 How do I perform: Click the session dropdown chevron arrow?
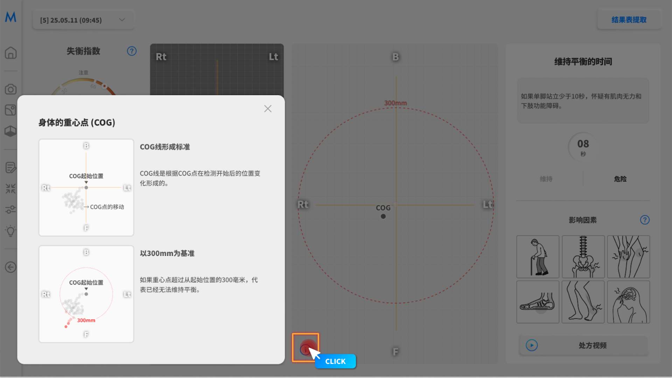click(x=122, y=20)
